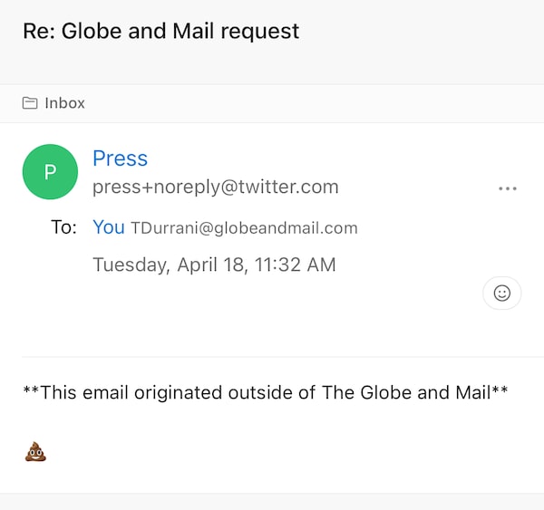Screen dimensions: 544x510
Task: Click the Tuesday, April 18 timestamp
Action: 214,265
